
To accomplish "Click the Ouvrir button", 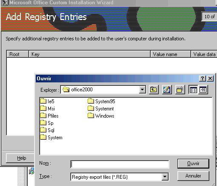I will 193,163.
